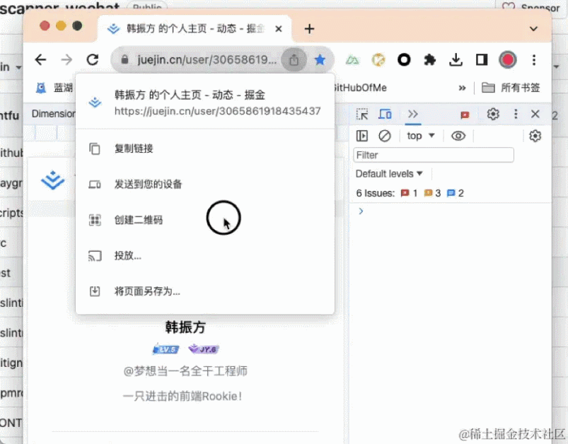Reload the page with refresh icon

[93, 60]
